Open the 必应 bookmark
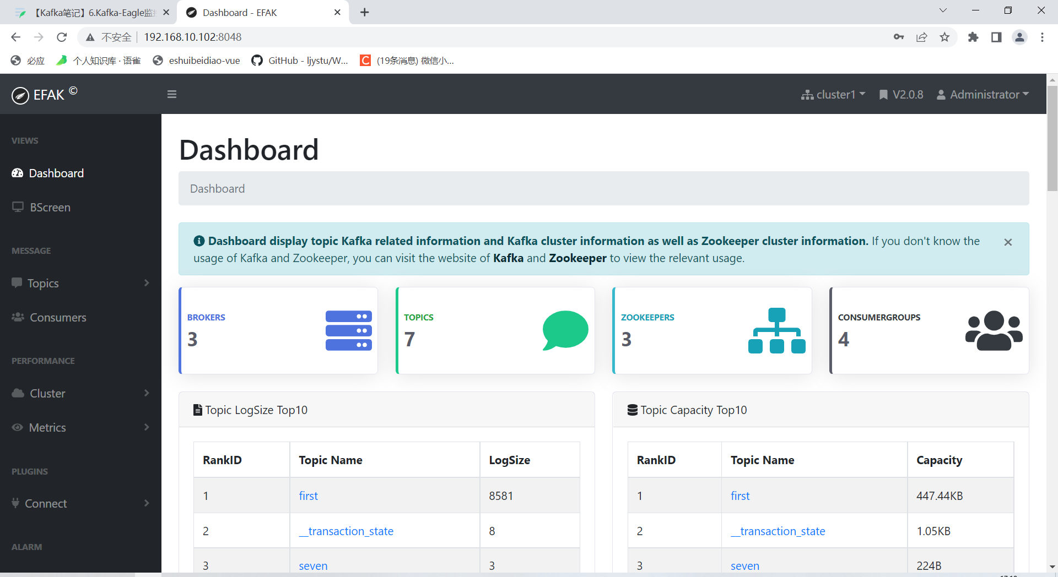 tap(28, 61)
